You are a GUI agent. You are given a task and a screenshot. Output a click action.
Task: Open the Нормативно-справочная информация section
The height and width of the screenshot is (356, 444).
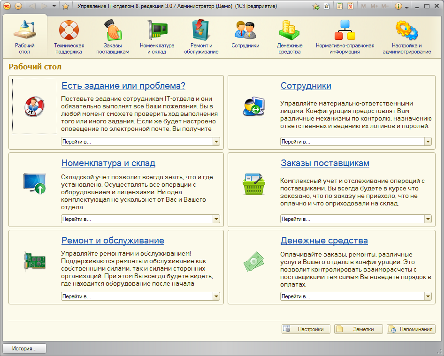[x=345, y=37]
